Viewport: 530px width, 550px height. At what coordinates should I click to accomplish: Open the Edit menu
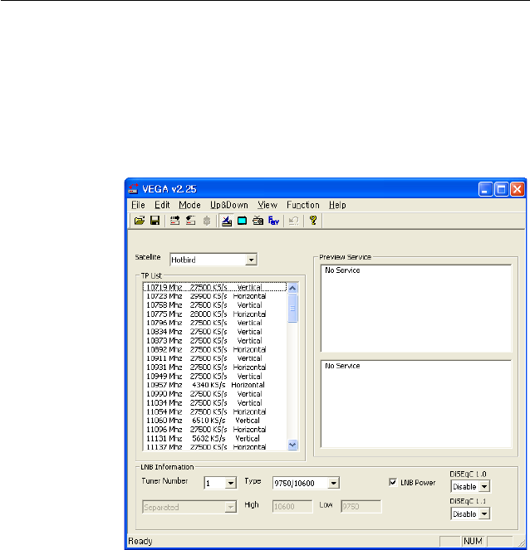[162, 205]
